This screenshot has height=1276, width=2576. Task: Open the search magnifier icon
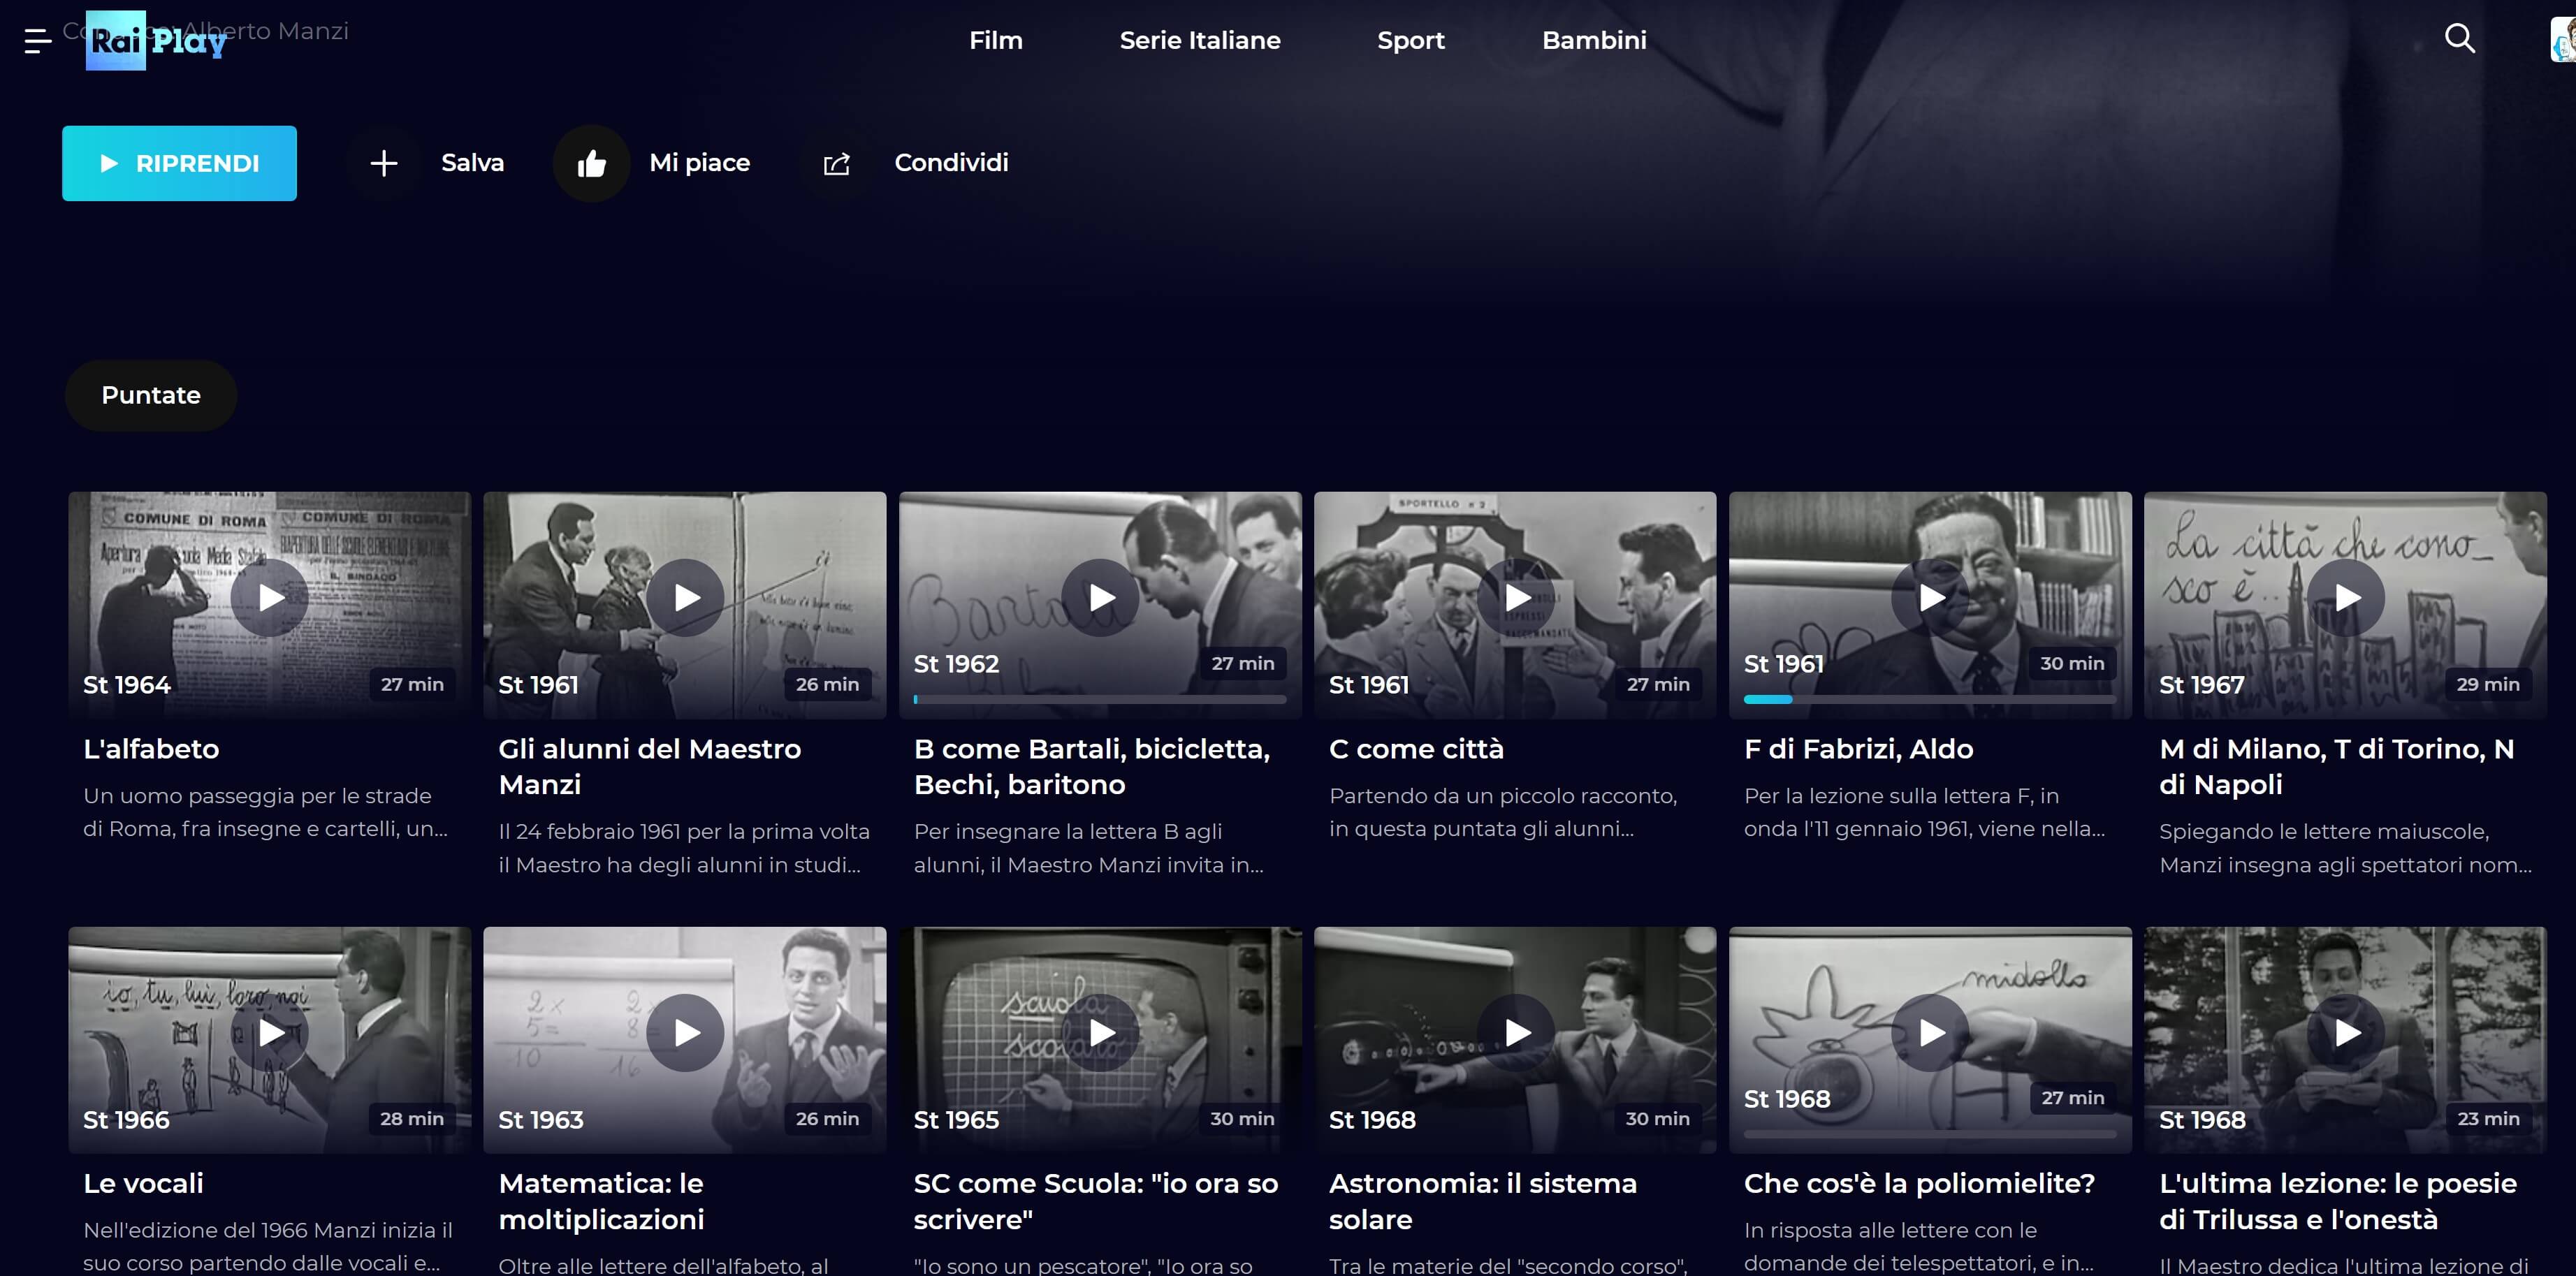click(2459, 39)
